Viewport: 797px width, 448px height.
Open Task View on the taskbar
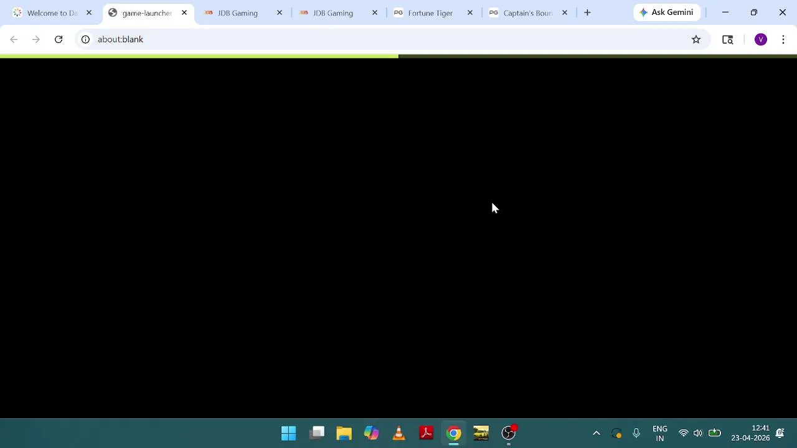tap(317, 433)
